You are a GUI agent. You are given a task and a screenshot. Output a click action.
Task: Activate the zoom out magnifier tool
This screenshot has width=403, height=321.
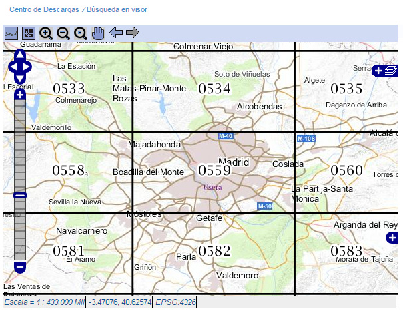[x=63, y=33]
